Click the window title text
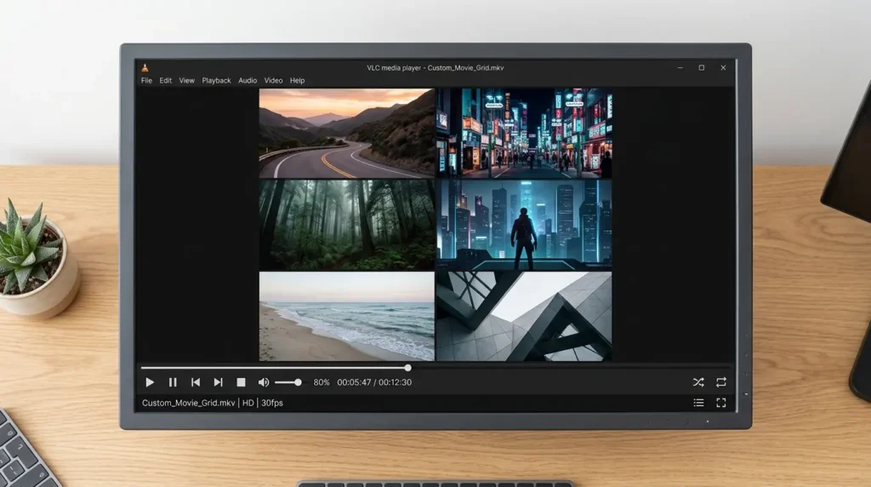Image resolution: width=871 pixels, height=487 pixels. [435, 68]
